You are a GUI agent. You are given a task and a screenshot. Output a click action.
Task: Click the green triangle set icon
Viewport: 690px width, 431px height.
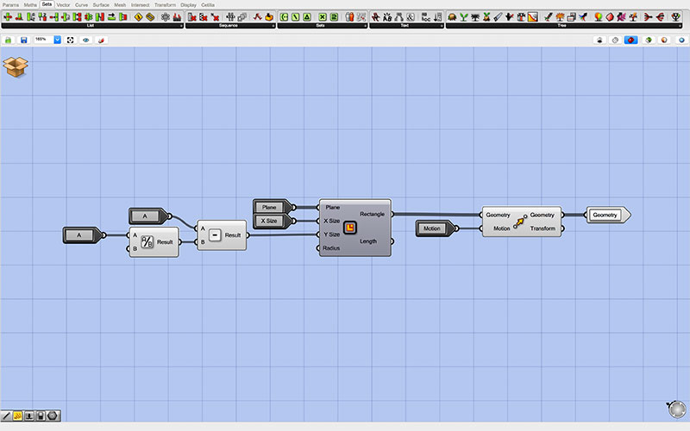(x=307, y=17)
